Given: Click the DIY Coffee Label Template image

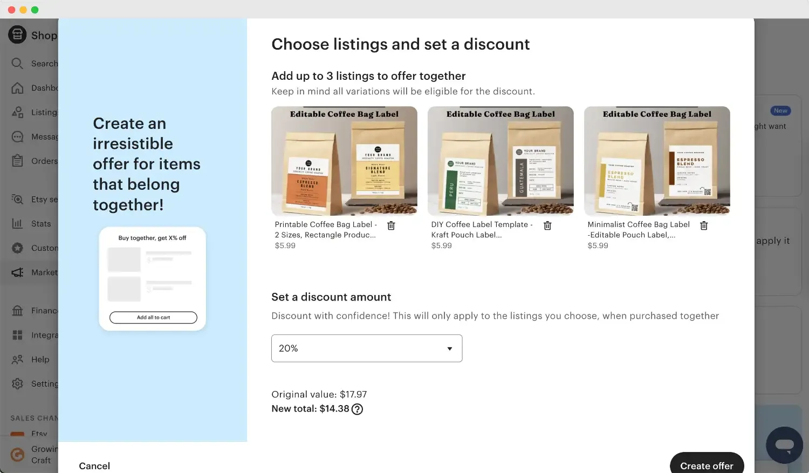Looking at the screenshot, I should 501,161.
